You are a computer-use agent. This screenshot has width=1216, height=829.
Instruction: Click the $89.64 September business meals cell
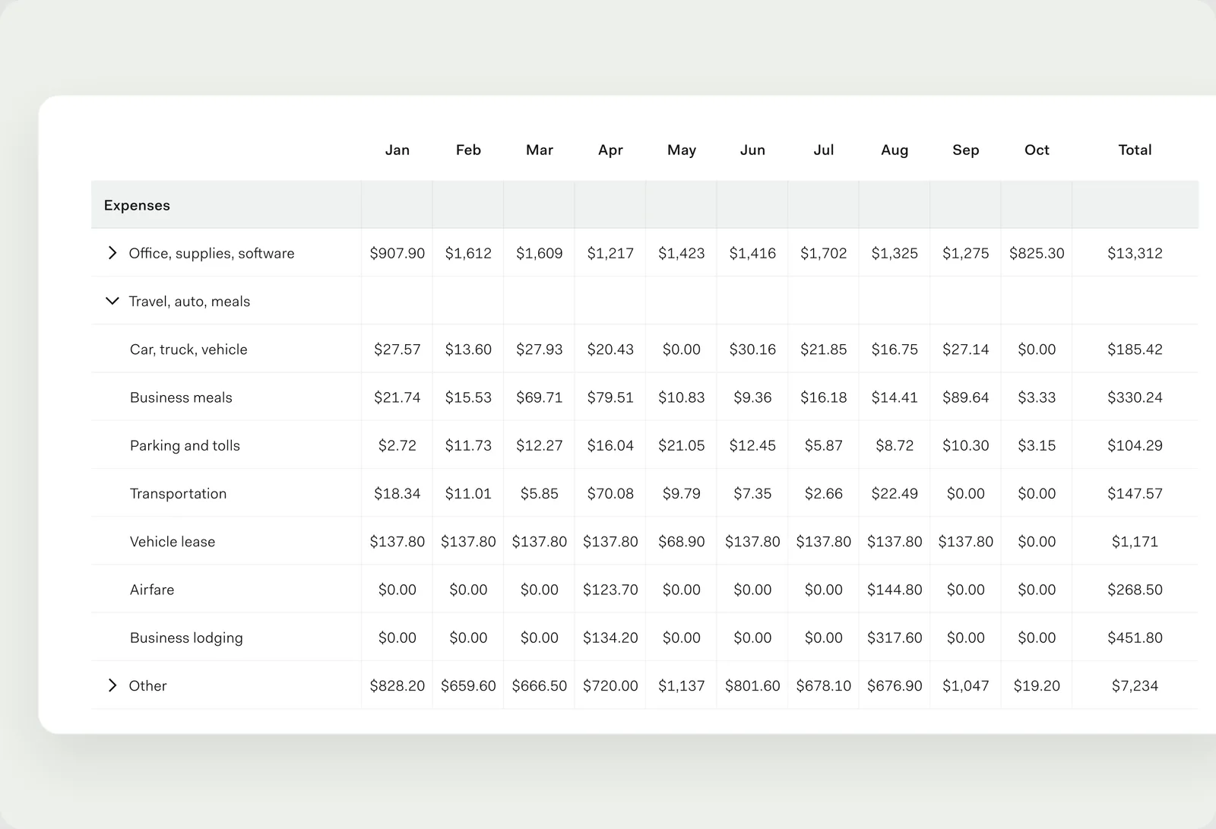[x=966, y=397]
